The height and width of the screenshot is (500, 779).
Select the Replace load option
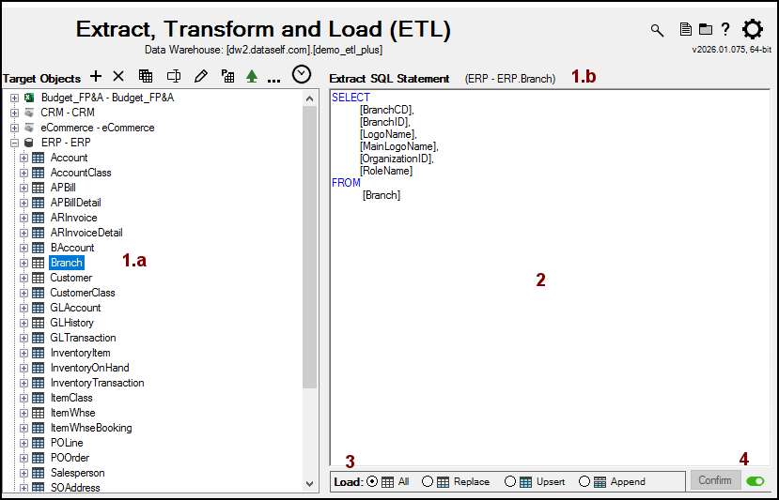click(428, 481)
